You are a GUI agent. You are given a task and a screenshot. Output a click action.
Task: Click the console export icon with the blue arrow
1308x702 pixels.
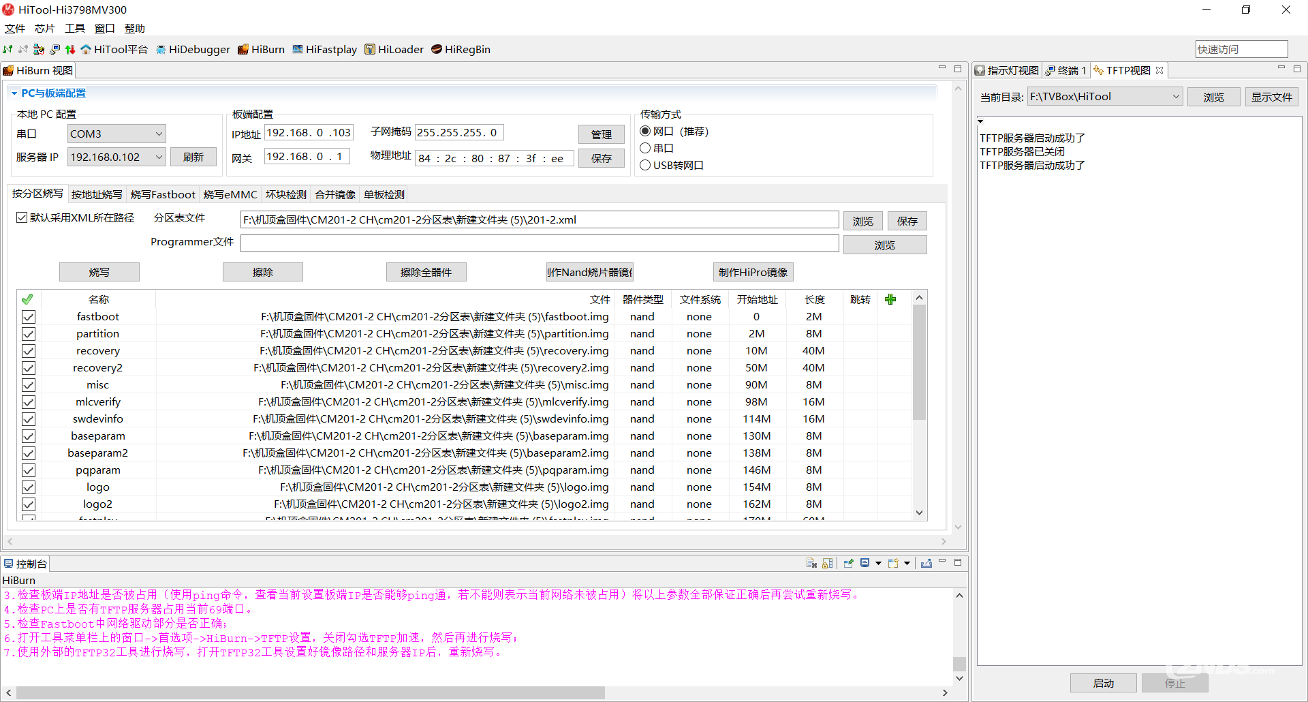(926, 563)
